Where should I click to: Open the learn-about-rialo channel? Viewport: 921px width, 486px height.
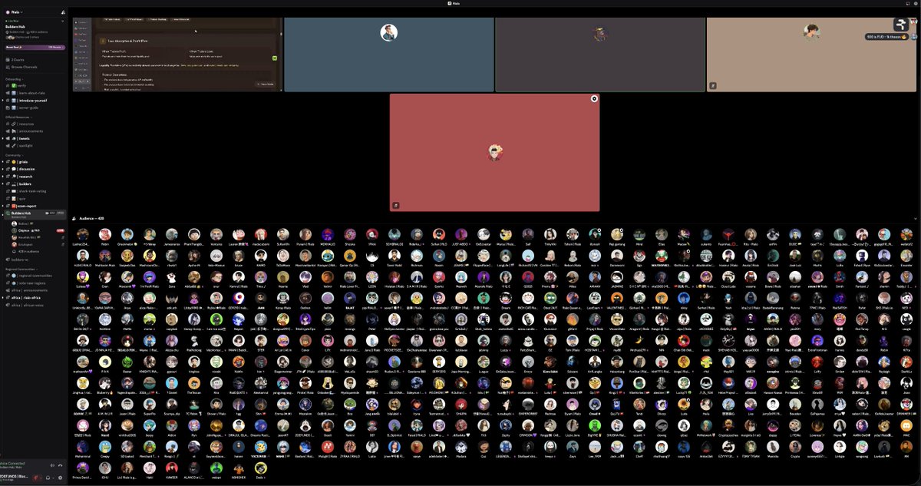point(35,93)
